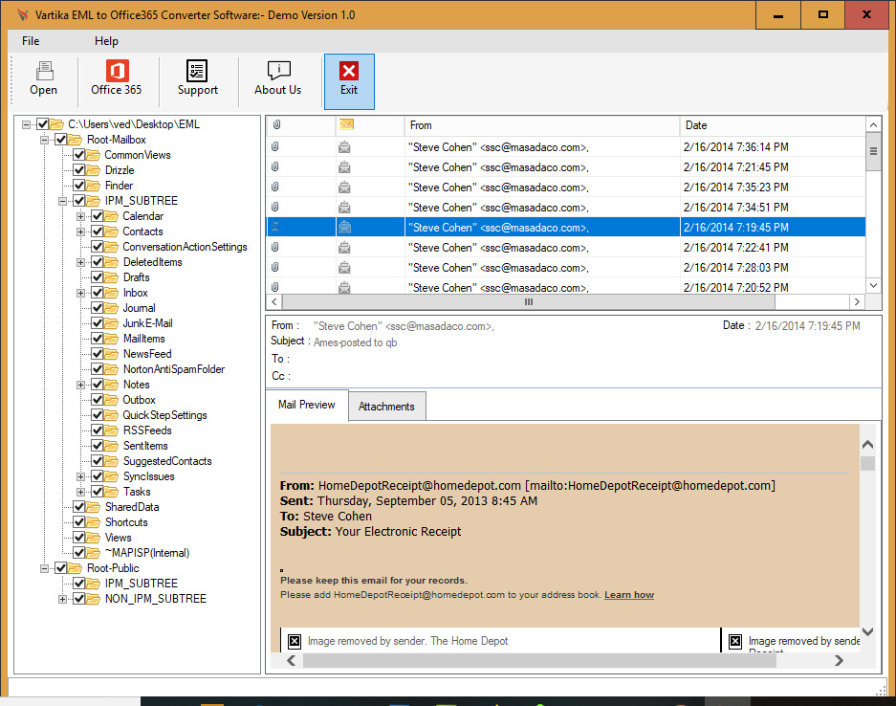Expand the Calendar node
Image resolution: width=896 pixels, height=706 pixels.
click(81, 216)
